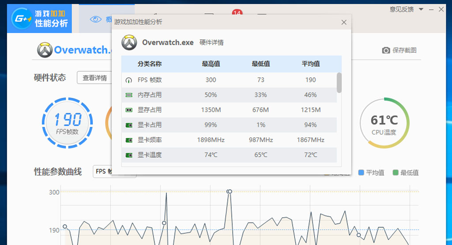
Task: Click the GPU clock average 1867MHz
Action: [310, 140]
